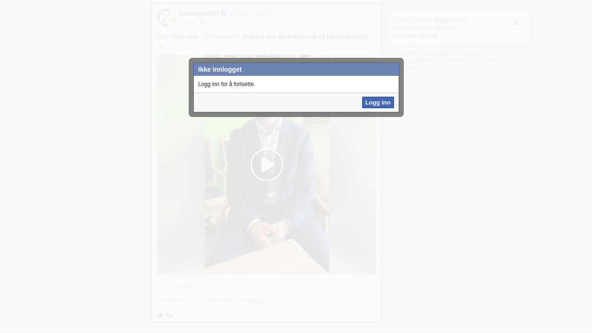This screenshot has width=592, height=333.
Task: Click Geir Pollestad - Senterpartiet link
Action: [x=198, y=37]
